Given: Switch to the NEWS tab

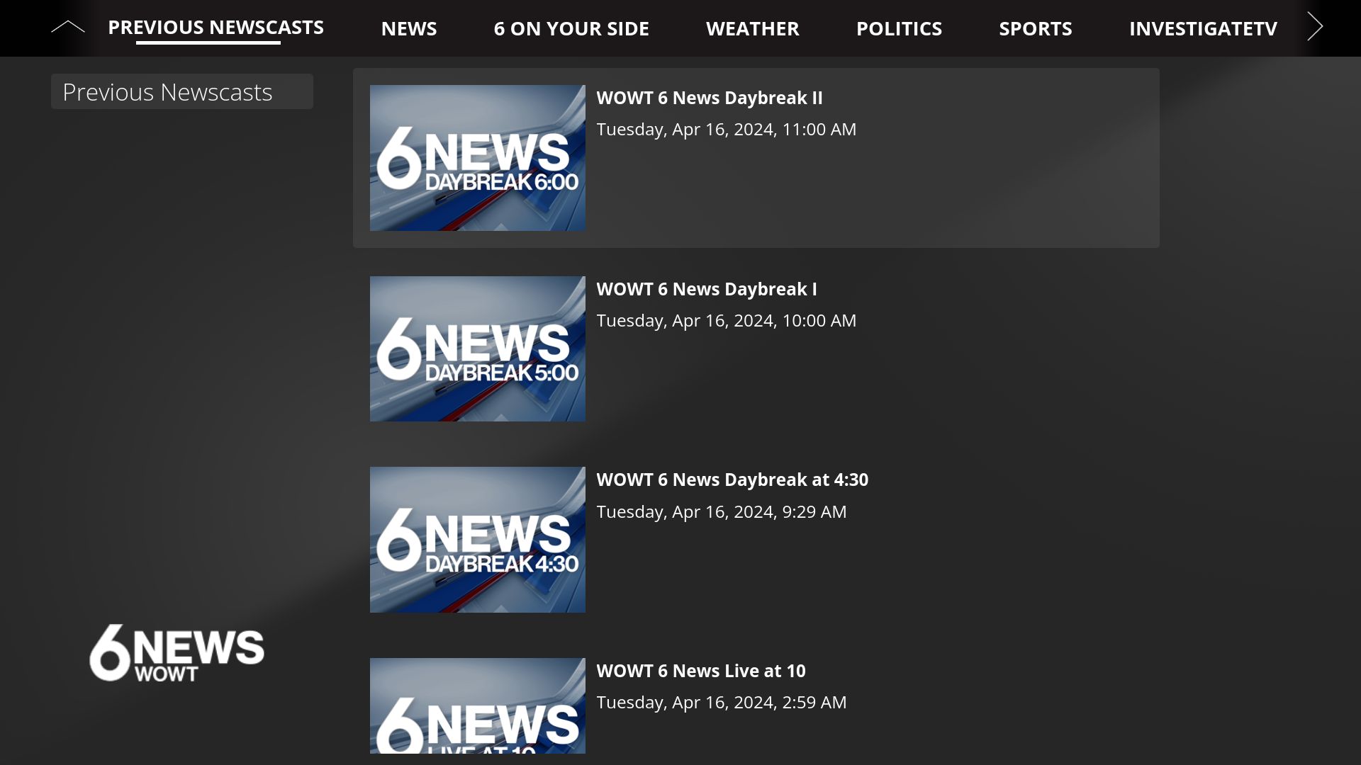Looking at the screenshot, I should tap(409, 28).
